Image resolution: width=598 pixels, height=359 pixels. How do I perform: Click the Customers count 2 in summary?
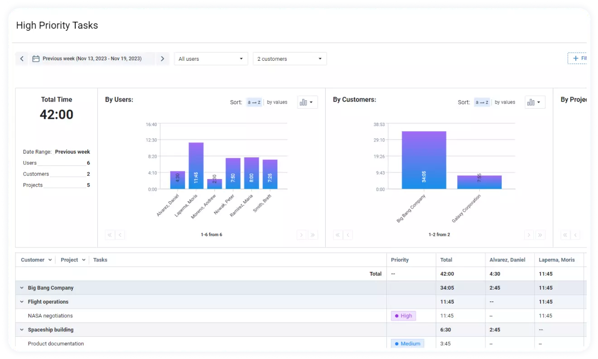point(88,174)
